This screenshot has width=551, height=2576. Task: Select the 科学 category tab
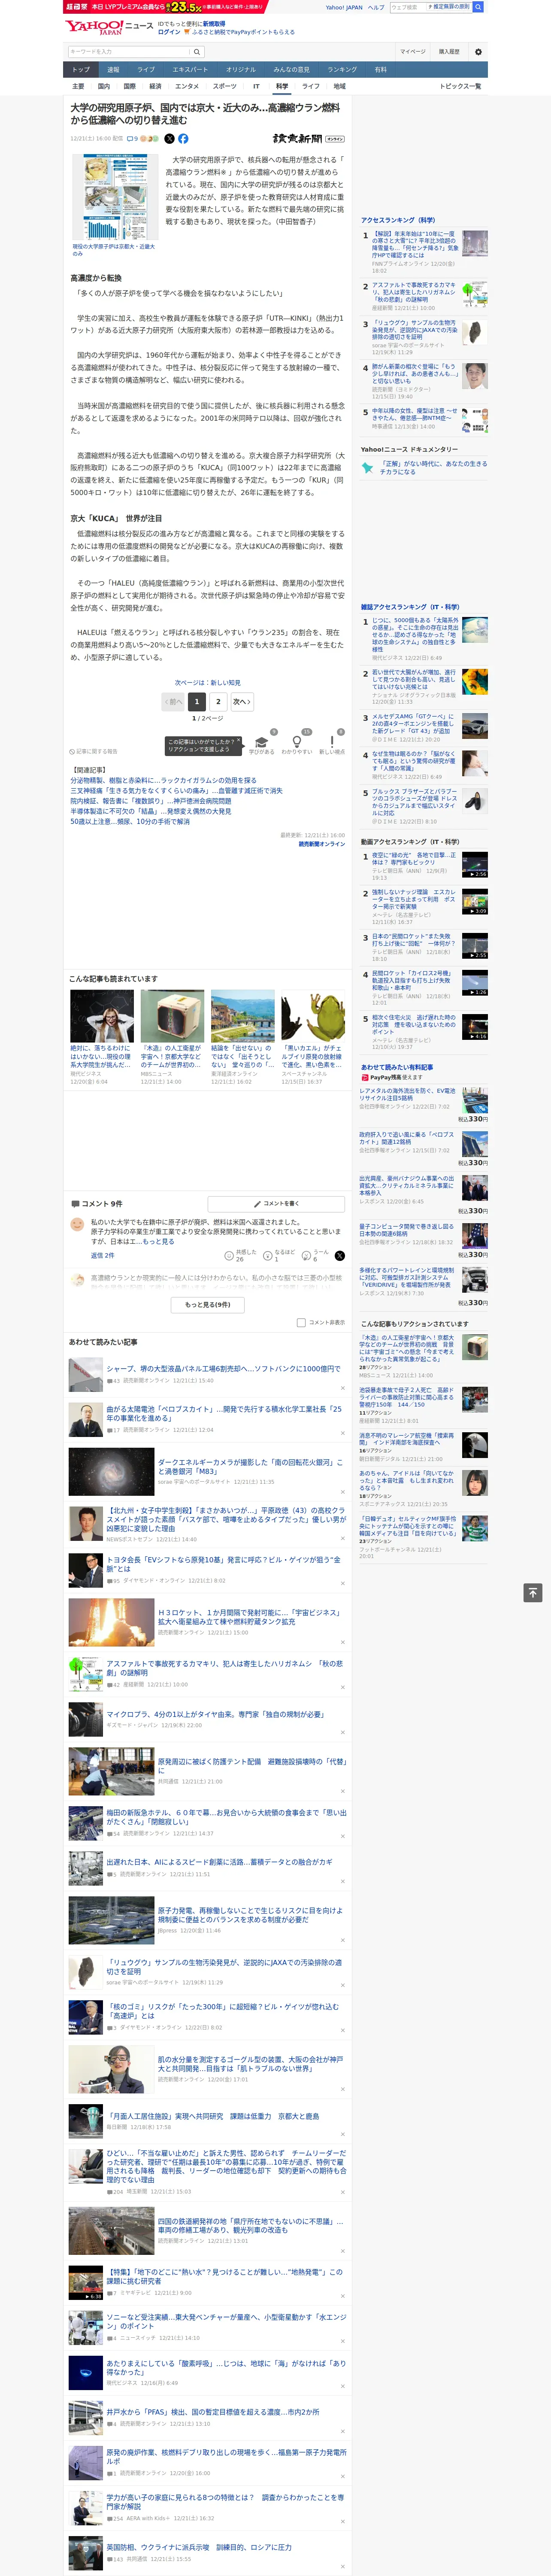pyautogui.click(x=282, y=87)
